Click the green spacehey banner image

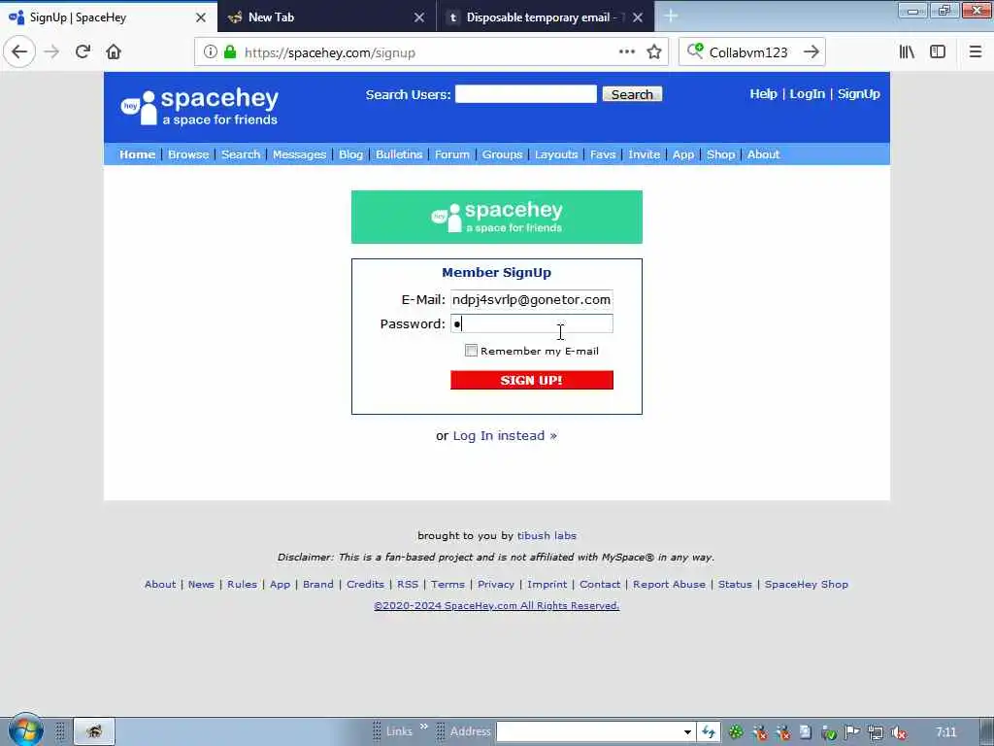point(496,217)
